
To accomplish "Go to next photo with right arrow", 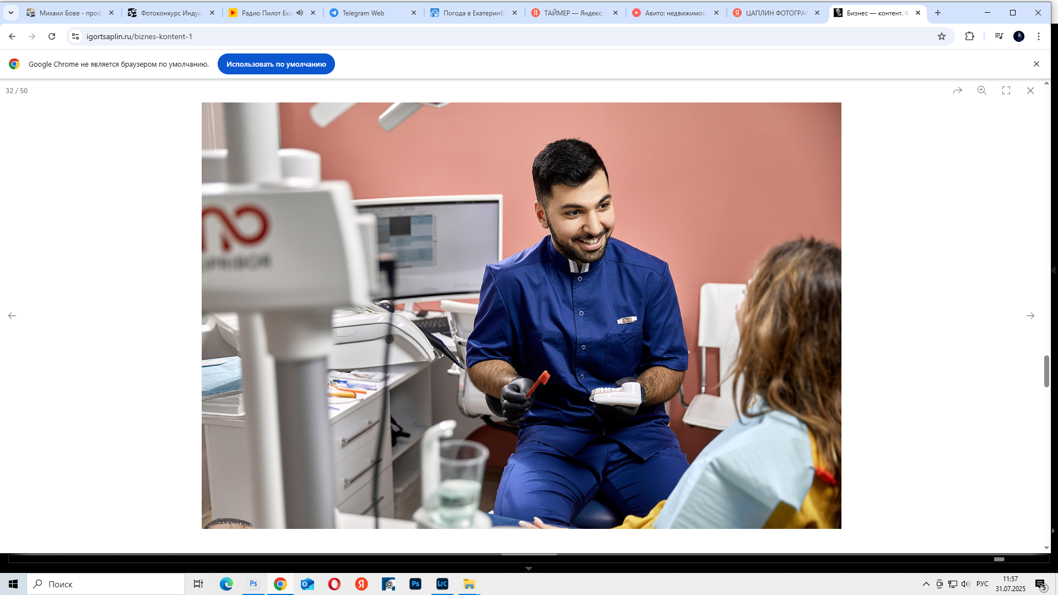I will [1030, 316].
